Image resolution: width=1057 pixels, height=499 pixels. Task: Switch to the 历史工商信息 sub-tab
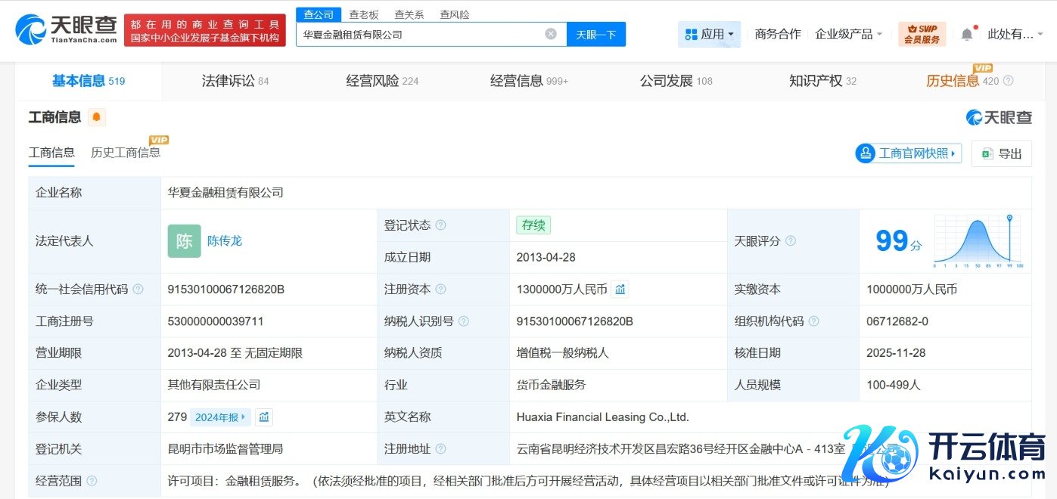(126, 153)
